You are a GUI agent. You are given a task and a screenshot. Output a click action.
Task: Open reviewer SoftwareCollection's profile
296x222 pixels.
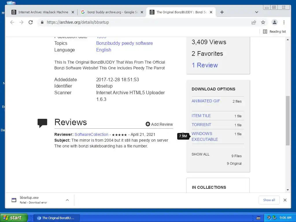91,134
